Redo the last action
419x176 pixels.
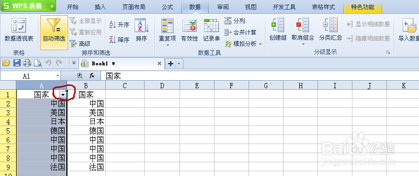pyautogui.click(x=58, y=63)
